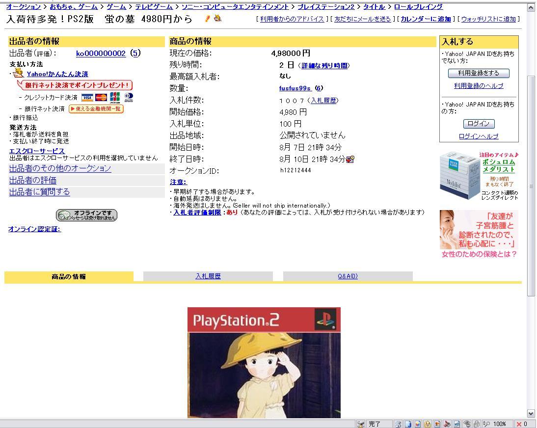Open the 使える金融機関一覧 button
This screenshot has height=428, width=537.
coord(96,109)
